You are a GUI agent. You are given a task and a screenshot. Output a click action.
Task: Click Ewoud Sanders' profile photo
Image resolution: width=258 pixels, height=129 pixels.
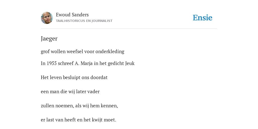[47, 18]
